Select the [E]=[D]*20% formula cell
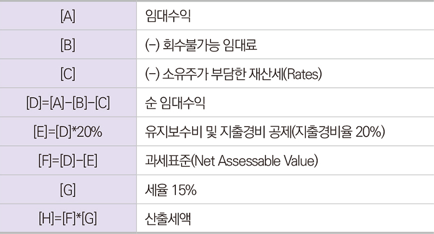Viewport: 434px width, 234px height. (68, 132)
